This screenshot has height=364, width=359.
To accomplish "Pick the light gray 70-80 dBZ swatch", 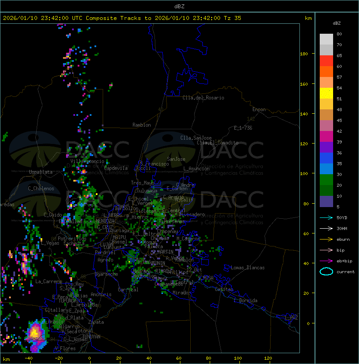I will (326, 39).
